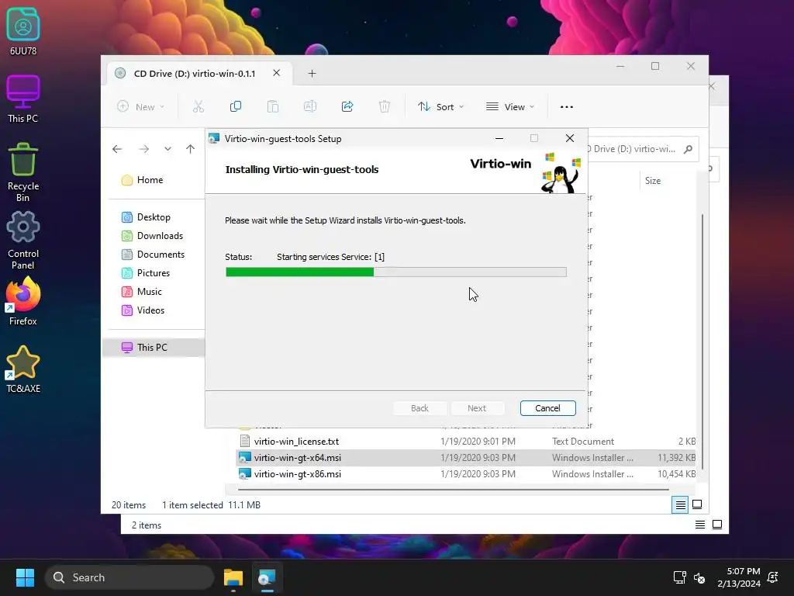
Task: Click the Copy icon in Explorer toolbar
Action: [x=236, y=106]
